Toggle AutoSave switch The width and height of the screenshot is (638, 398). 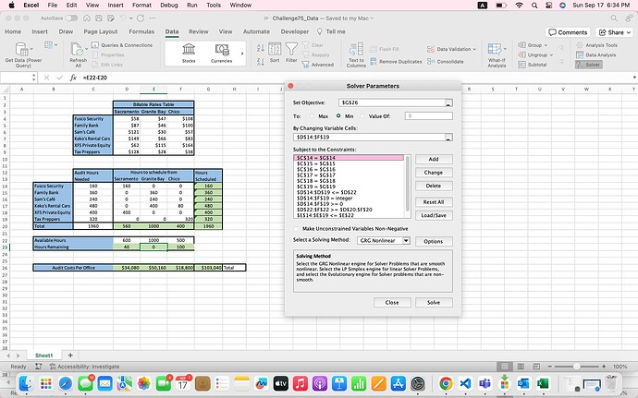(x=71, y=18)
